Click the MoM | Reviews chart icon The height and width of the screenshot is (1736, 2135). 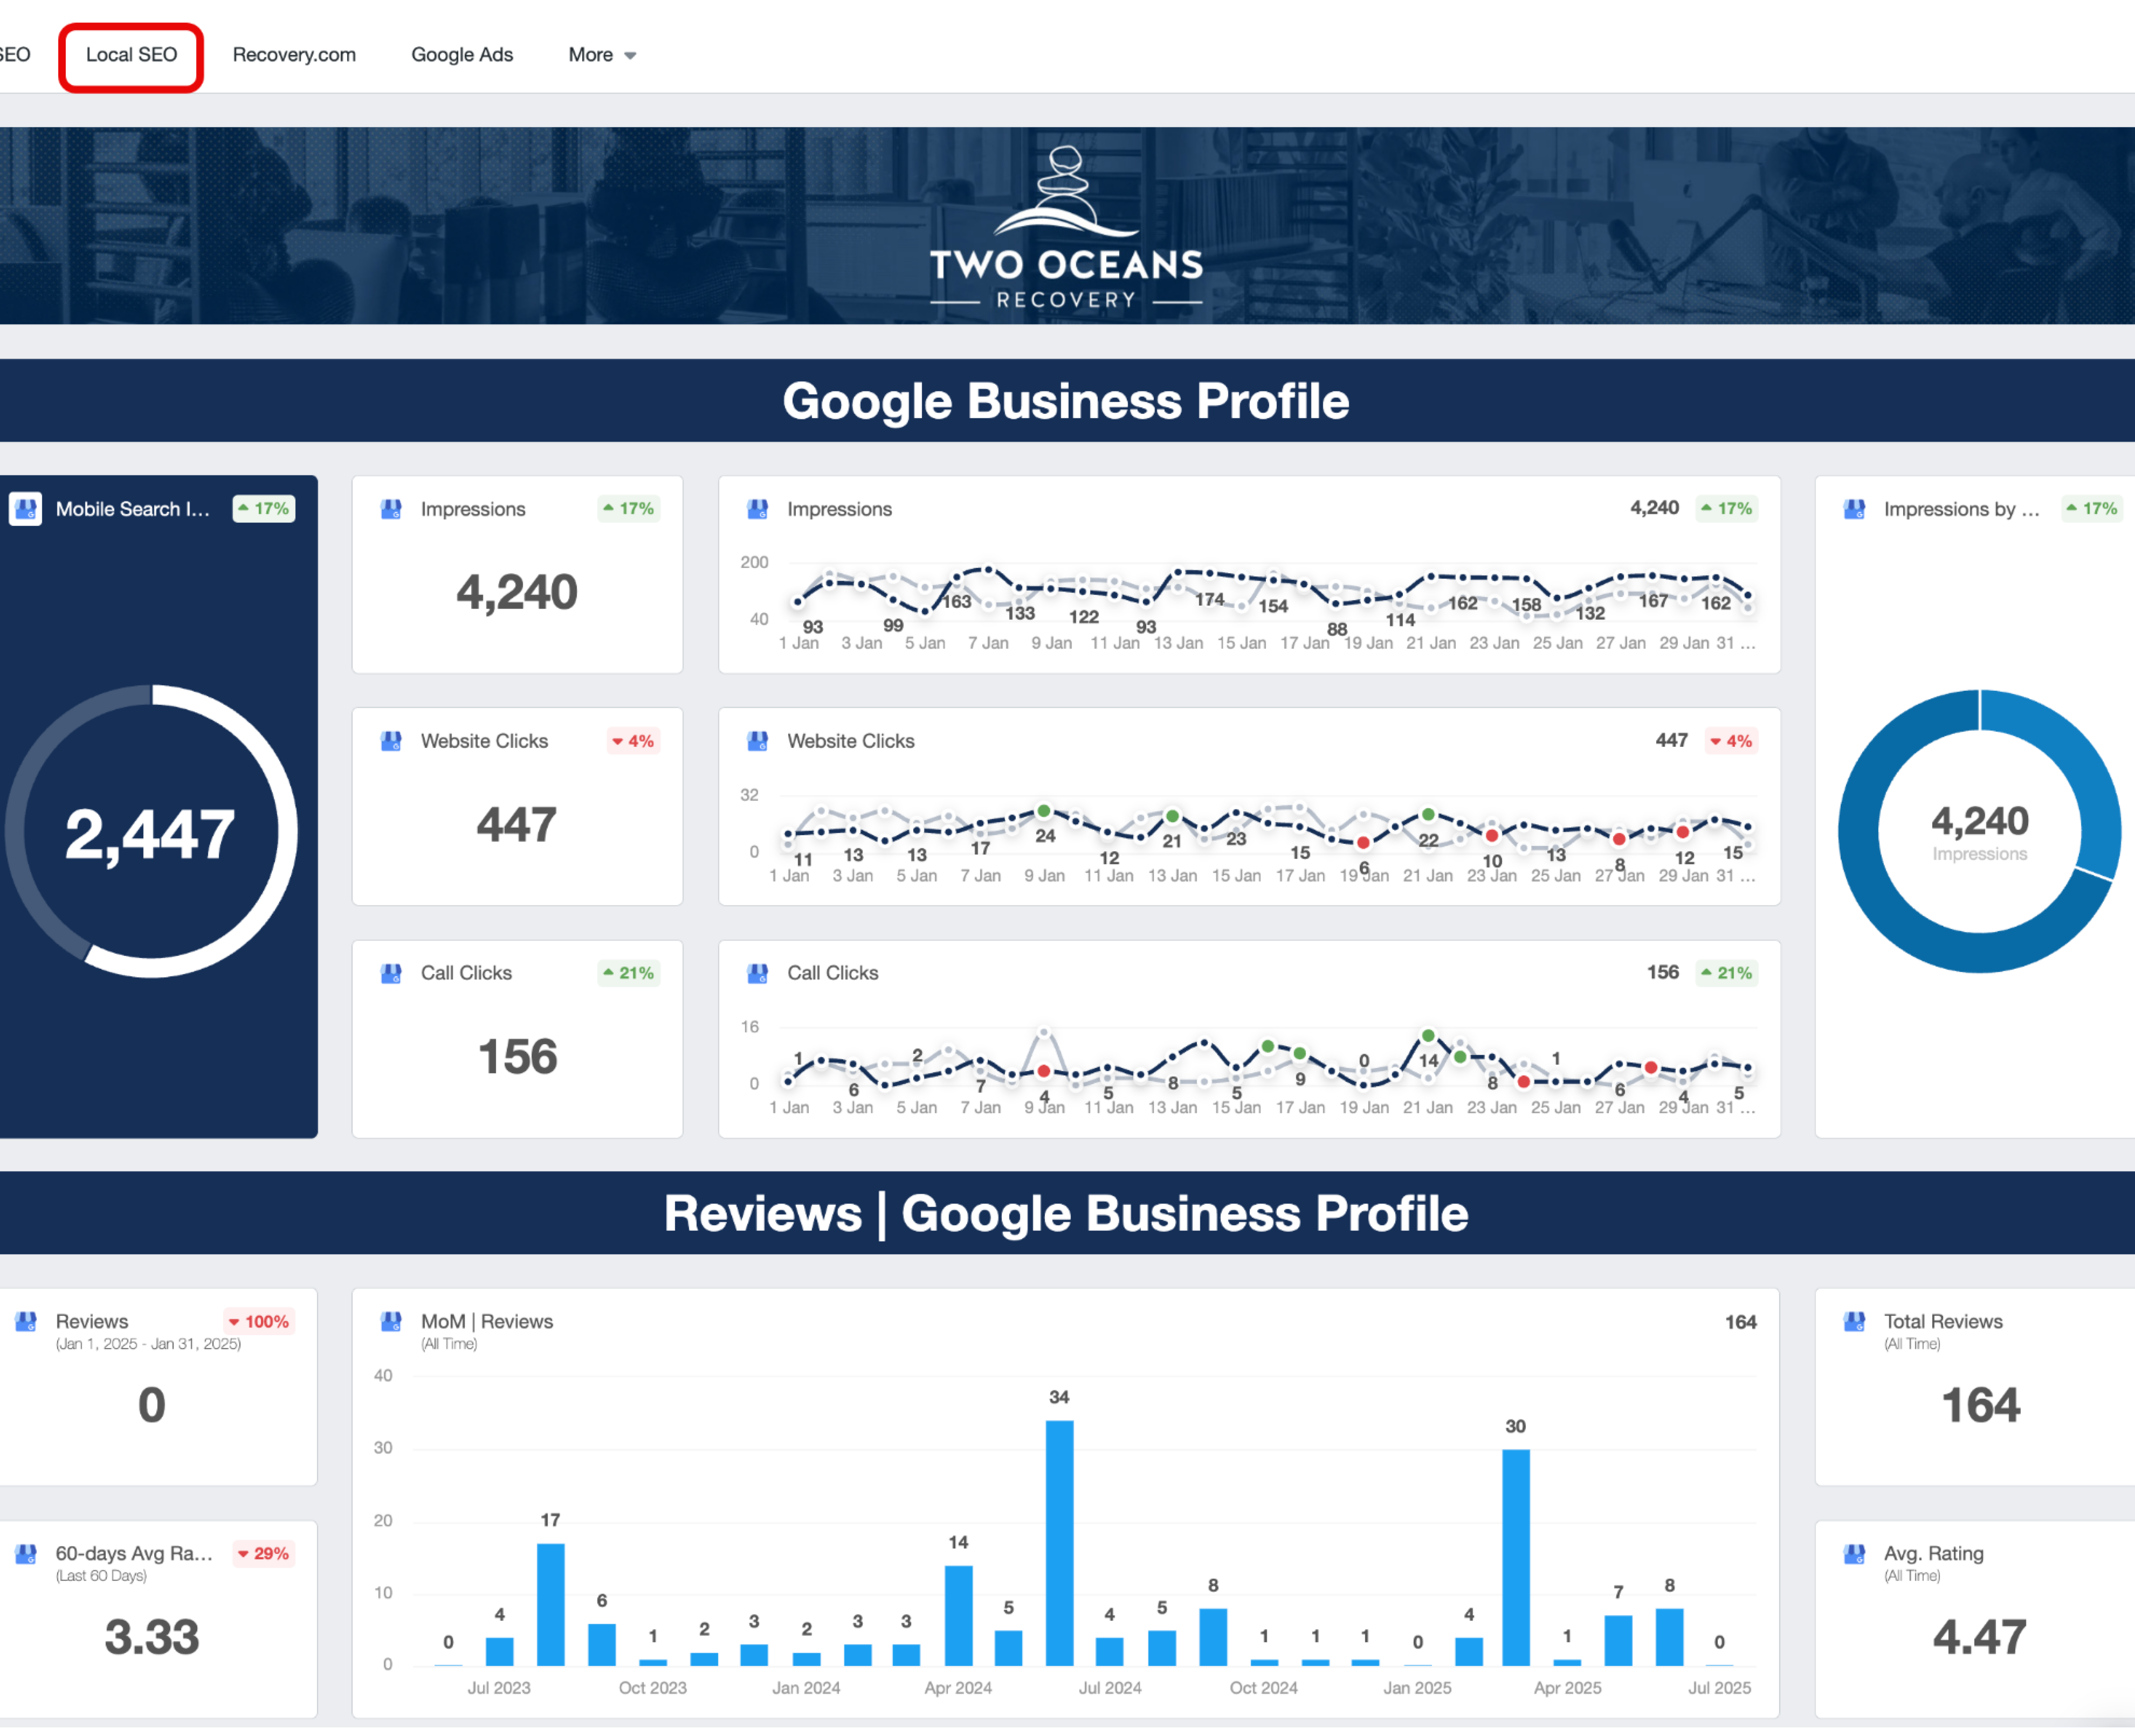(391, 1321)
